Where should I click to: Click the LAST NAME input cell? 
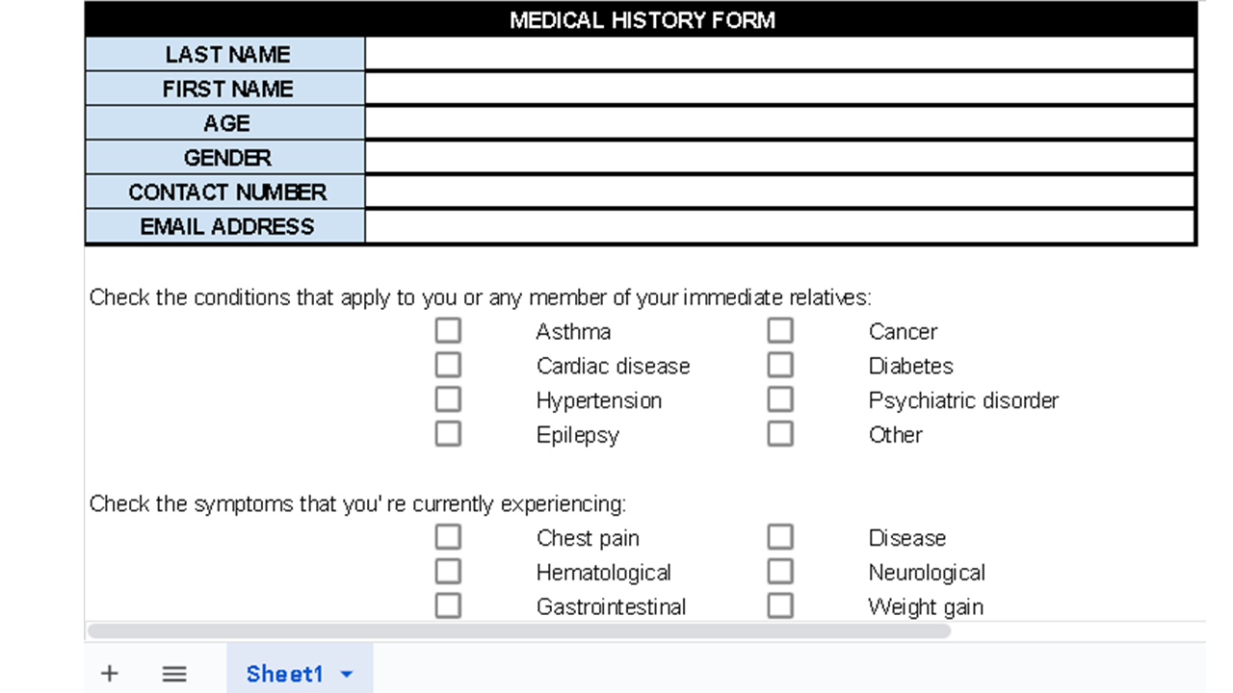[779, 54]
